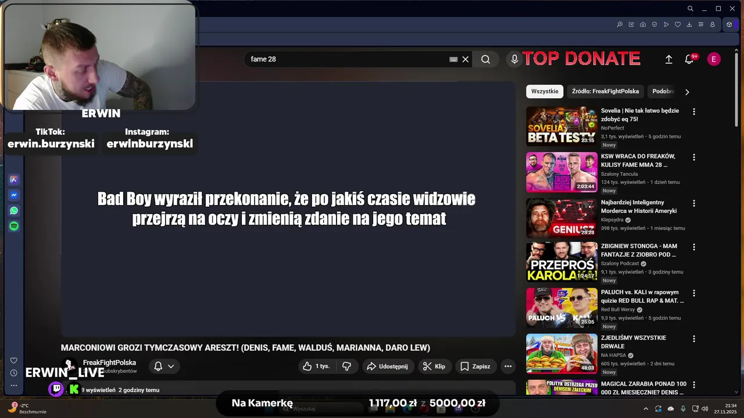This screenshot has height=418, width=744.
Task: Open the NoPerfect channel link
Action: click(613, 128)
